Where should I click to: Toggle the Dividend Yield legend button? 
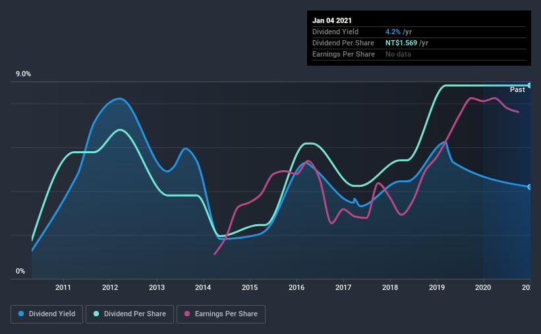[47, 314]
